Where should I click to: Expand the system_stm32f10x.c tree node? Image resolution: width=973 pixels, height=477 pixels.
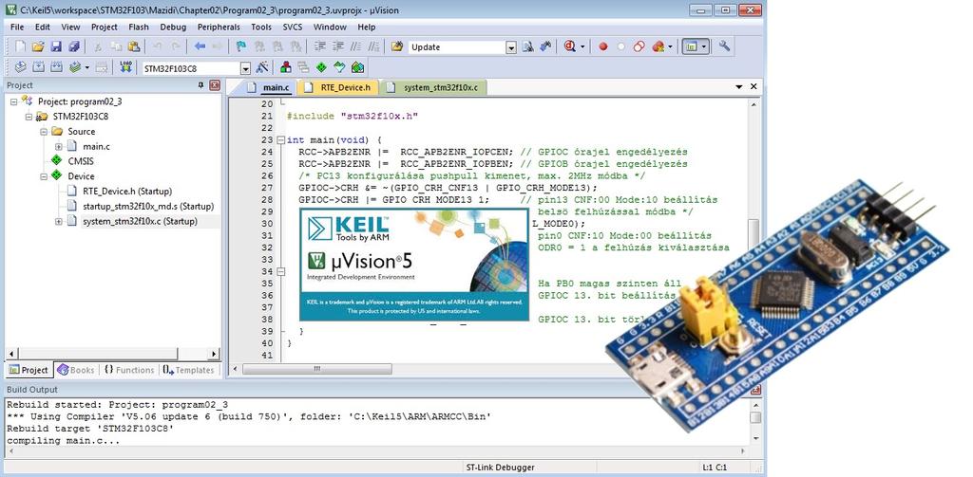58,221
